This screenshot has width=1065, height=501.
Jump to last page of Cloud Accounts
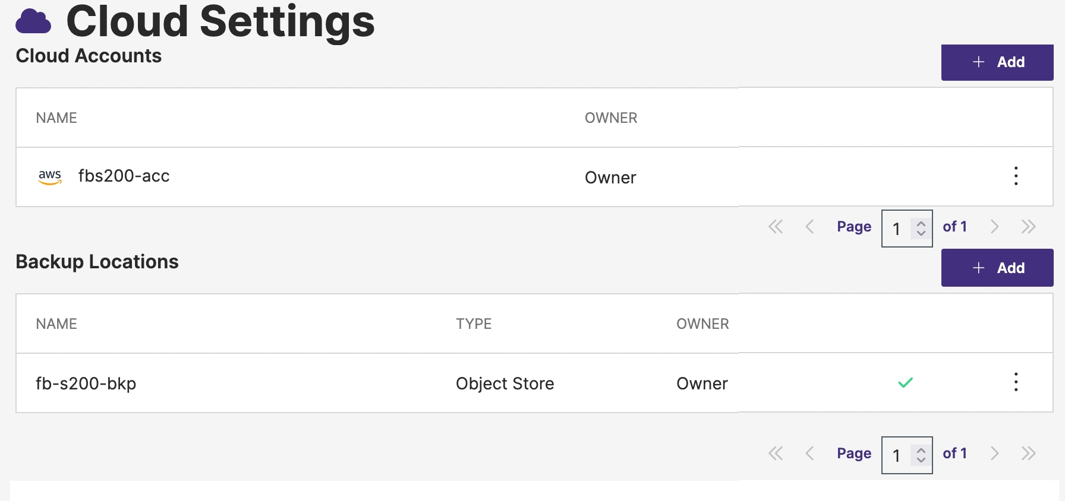(1028, 227)
